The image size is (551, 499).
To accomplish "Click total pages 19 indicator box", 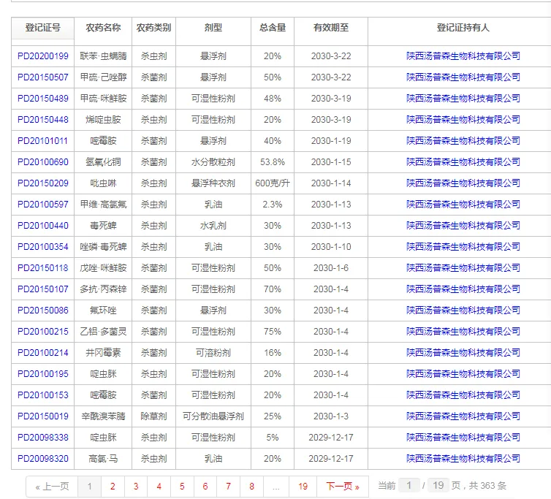I will [438, 486].
